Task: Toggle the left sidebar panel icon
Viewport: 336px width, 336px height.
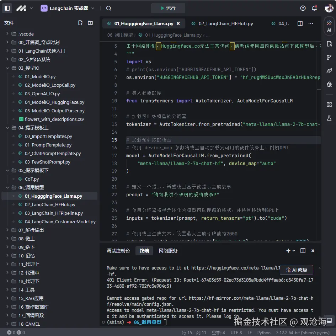Action: [7, 8]
